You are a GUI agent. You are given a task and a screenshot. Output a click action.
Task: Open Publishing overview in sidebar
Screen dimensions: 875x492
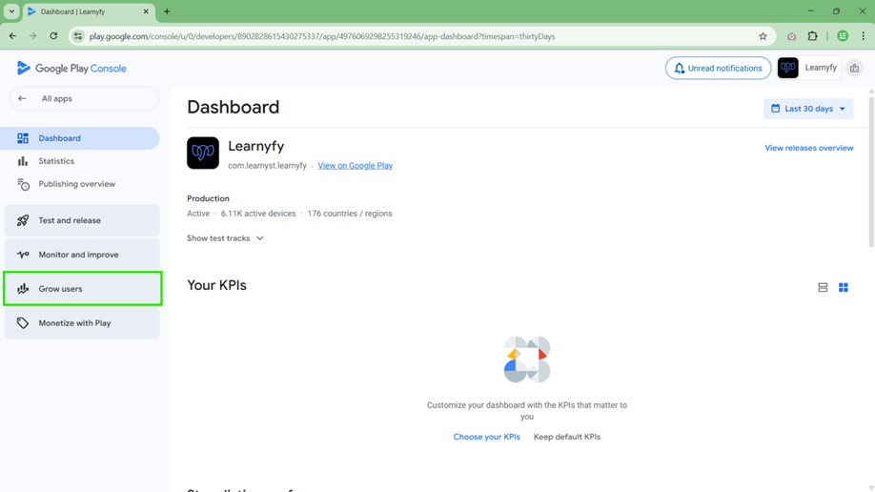pyautogui.click(x=76, y=184)
